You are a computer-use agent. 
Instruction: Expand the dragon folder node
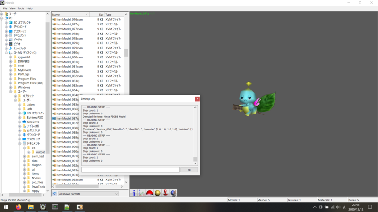(25, 165)
